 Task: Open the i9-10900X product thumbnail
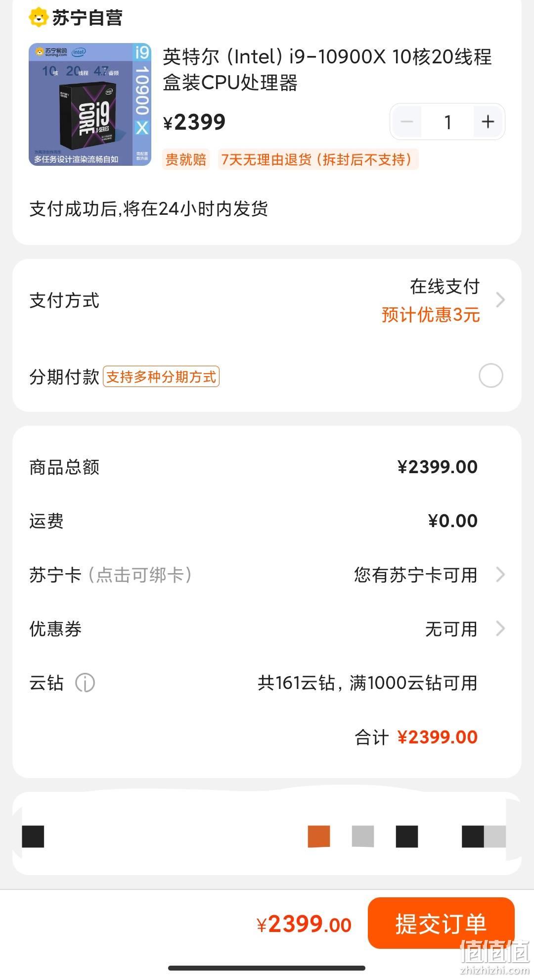click(90, 104)
